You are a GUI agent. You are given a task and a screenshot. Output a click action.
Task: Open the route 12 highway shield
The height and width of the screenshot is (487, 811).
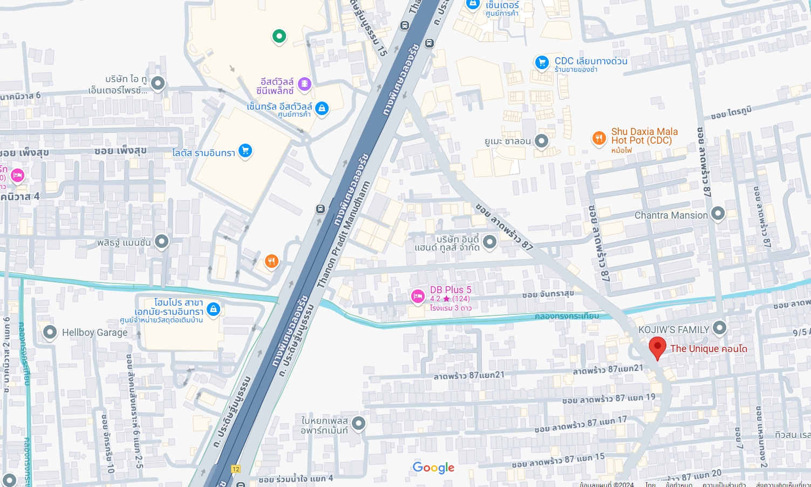coord(236,469)
